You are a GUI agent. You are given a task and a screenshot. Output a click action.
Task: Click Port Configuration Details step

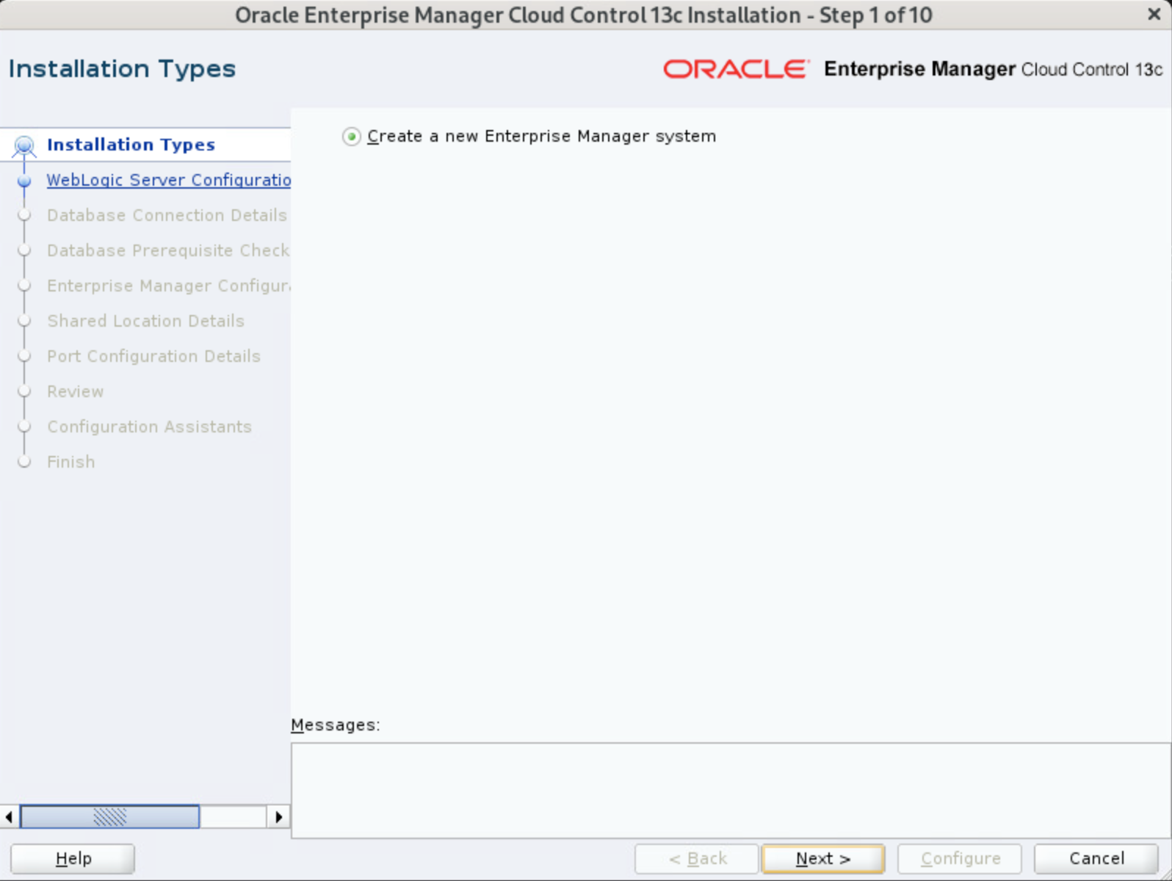tap(153, 356)
